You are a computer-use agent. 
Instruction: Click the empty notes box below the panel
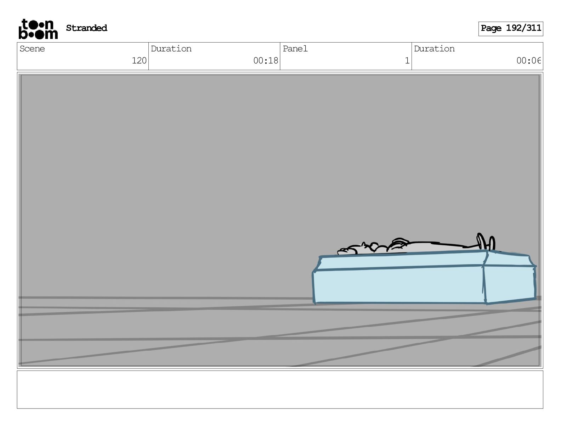point(280,389)
